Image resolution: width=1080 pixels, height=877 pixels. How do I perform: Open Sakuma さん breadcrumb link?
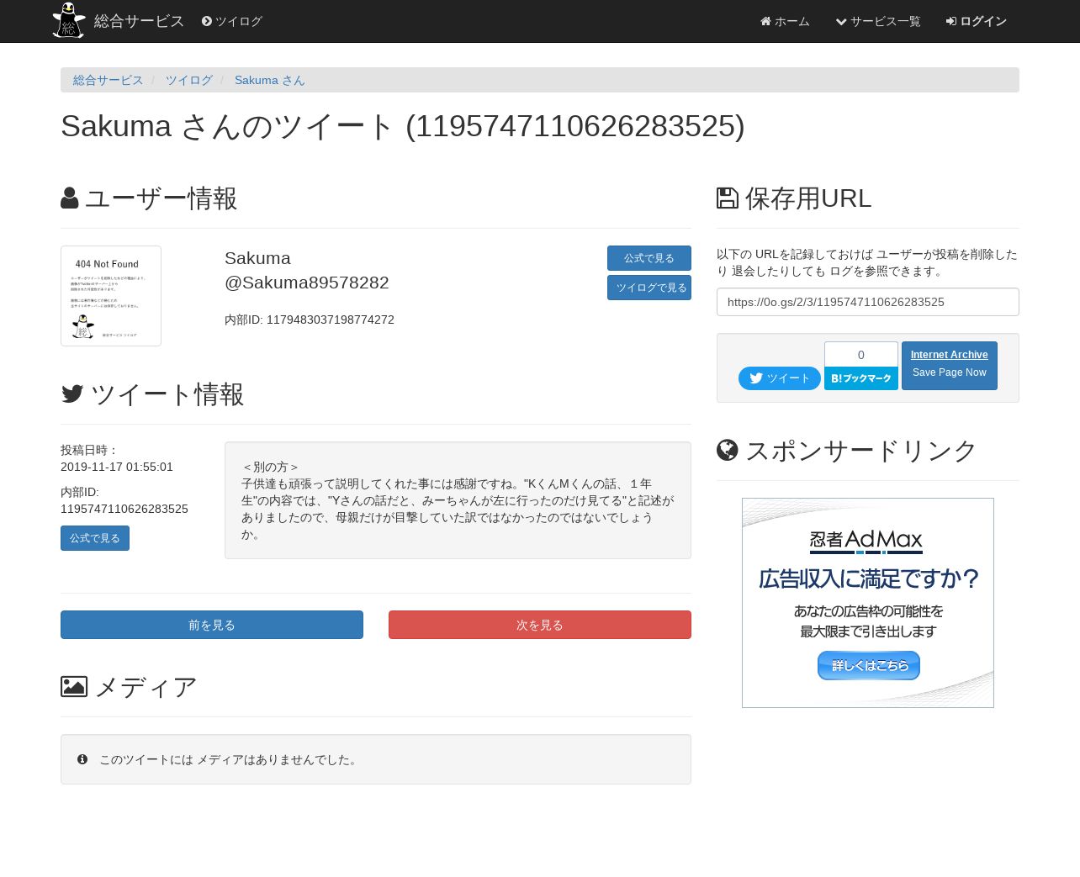click(x=269, y=80)
